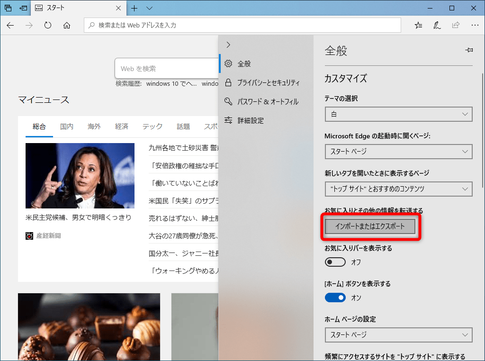Click the Share page icon
485x361 pixels.
coord(456,26)
